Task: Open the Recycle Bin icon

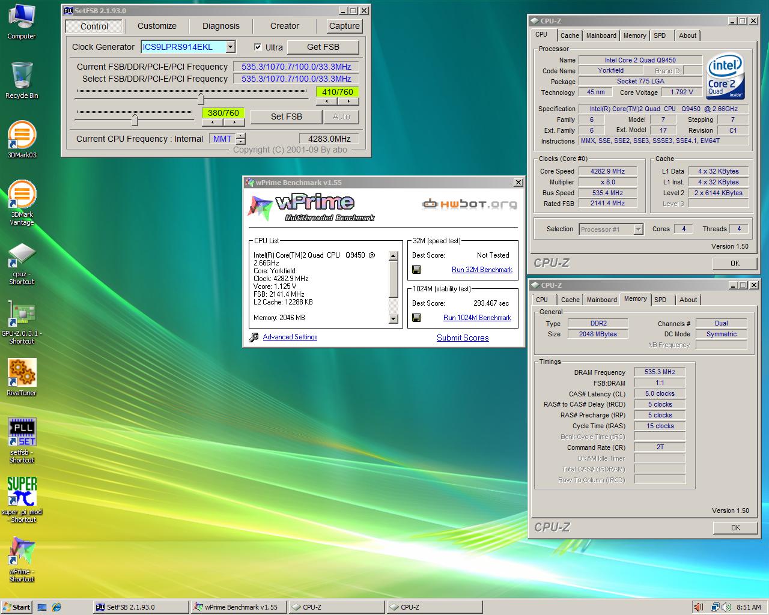Action: pos(22,80)
